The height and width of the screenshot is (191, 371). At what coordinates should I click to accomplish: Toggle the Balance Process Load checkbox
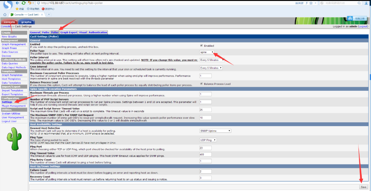tap(201, 84)
